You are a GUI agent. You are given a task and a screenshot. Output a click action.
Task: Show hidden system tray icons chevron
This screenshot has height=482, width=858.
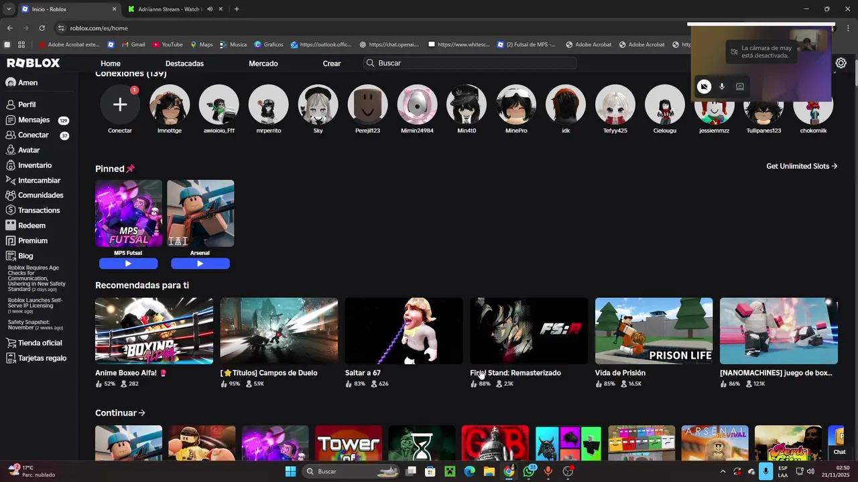[x=723, y=471]
